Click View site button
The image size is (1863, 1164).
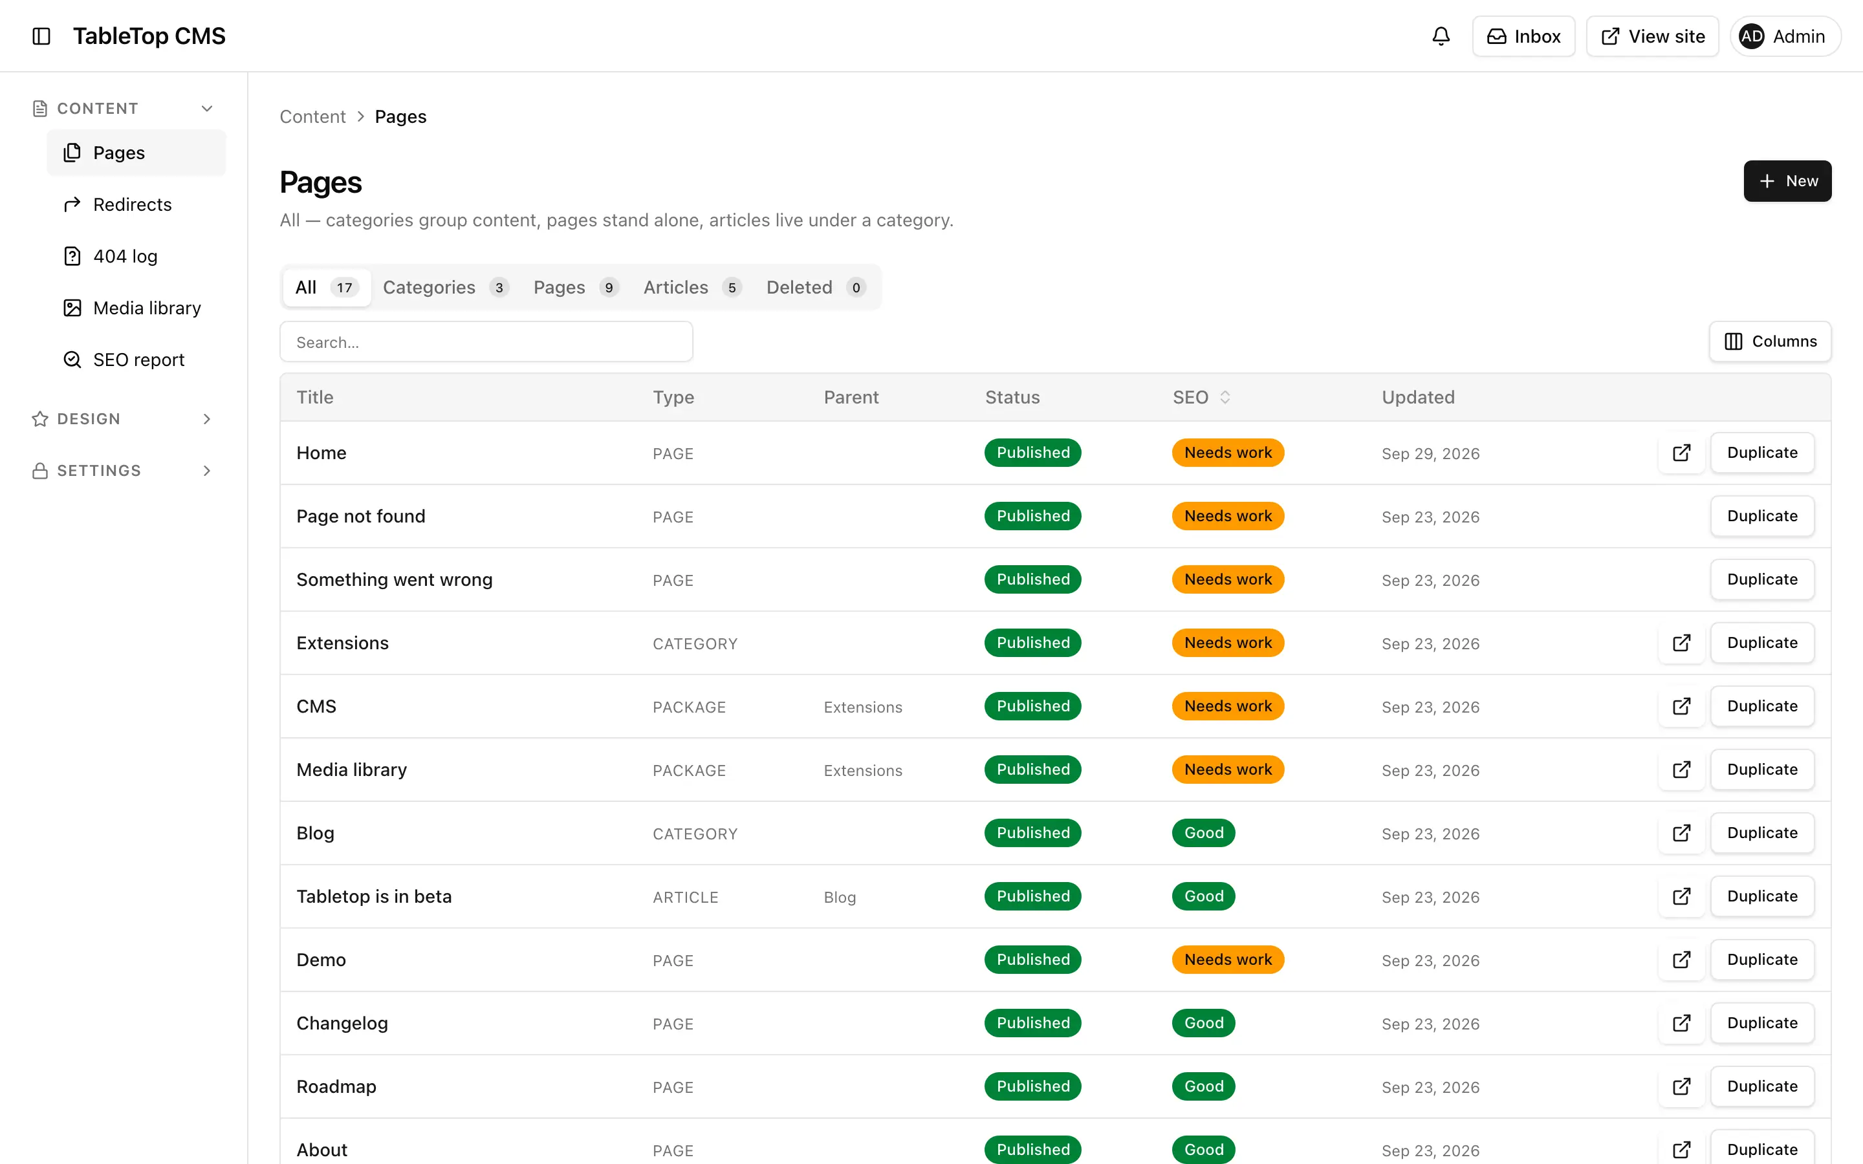point(1652,36)
